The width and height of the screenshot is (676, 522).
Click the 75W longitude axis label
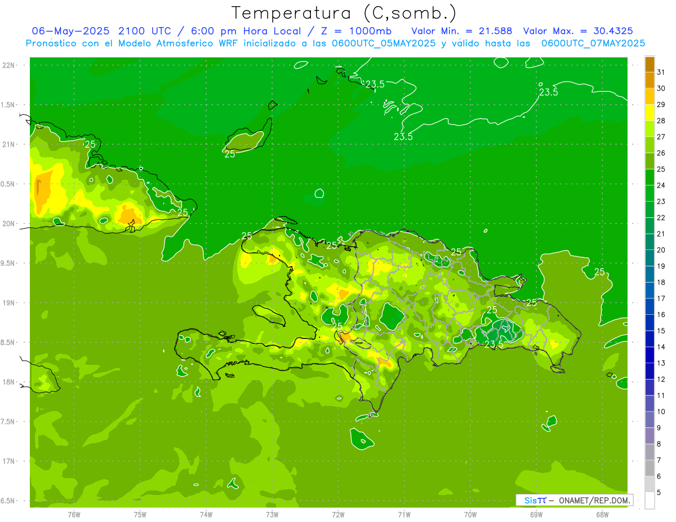coord(140,515)
